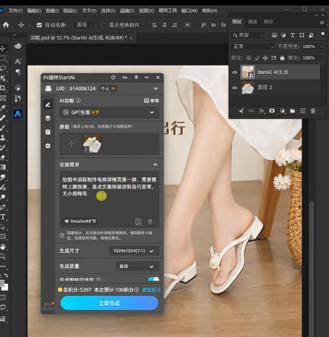The image size is (329, 337).
Task: Select the Zoom tool in toolbar
Action: point(3,256)
